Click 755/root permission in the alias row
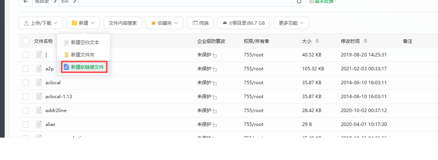This screenshot has height=160, width=438. [x=254, y=124]
